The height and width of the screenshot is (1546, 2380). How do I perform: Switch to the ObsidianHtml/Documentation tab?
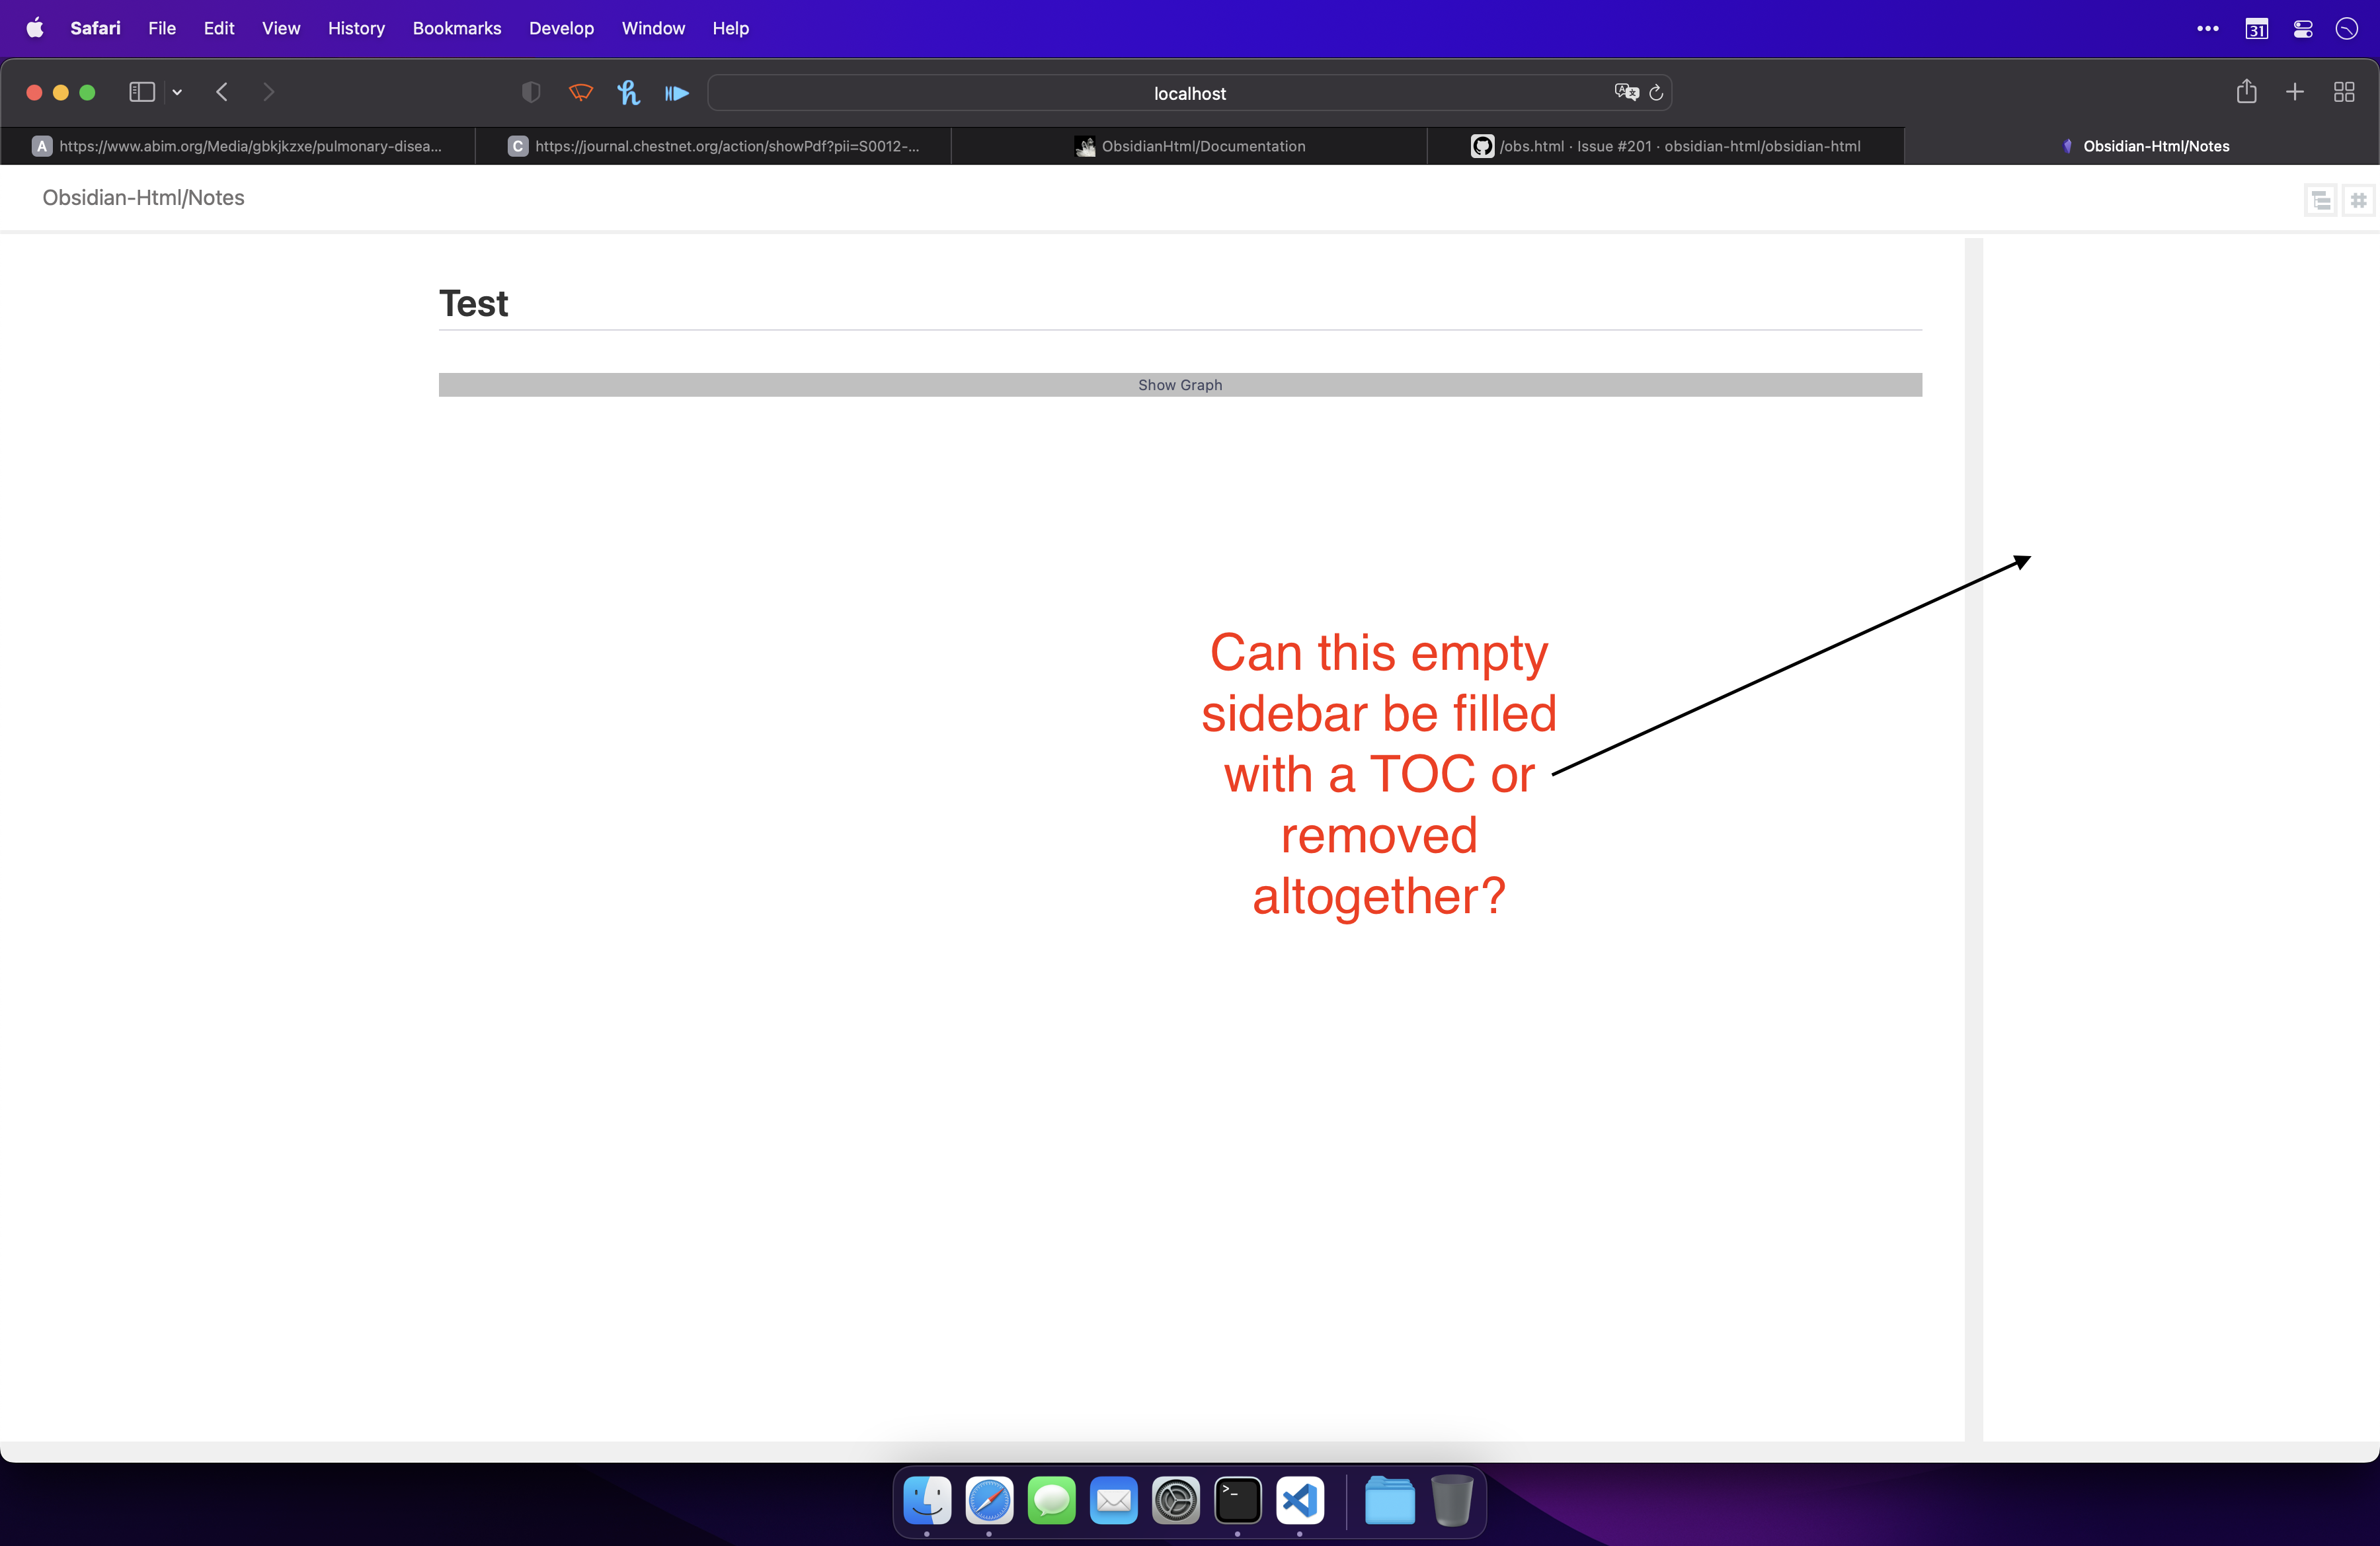click(x=1190, y=146)
